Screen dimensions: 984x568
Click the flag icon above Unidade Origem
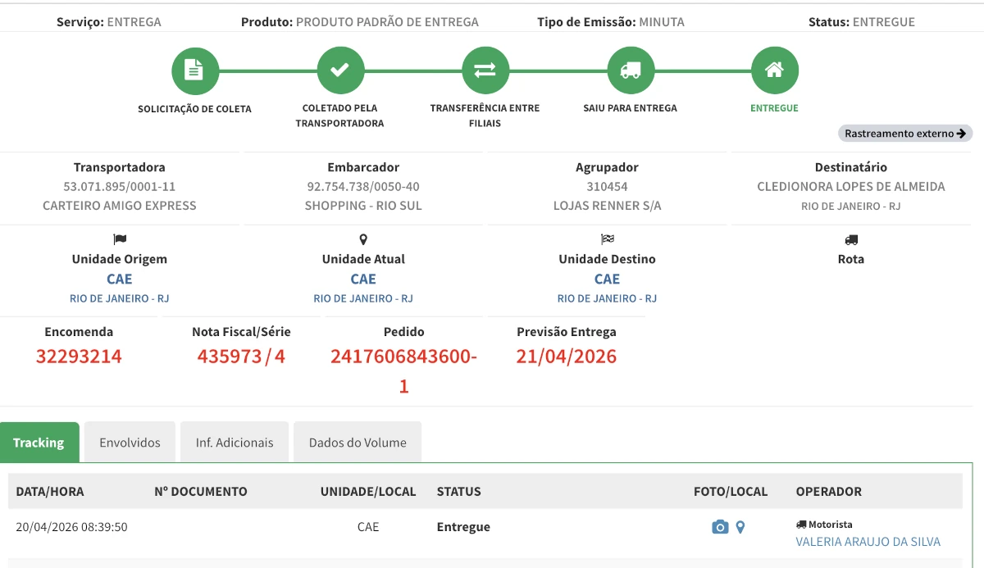pos(120,239)
